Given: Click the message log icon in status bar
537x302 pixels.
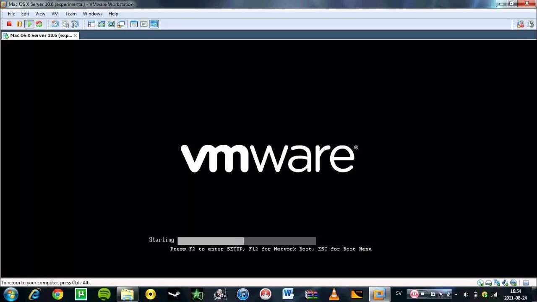Looking at the screenshot, I should pos(526,283).
